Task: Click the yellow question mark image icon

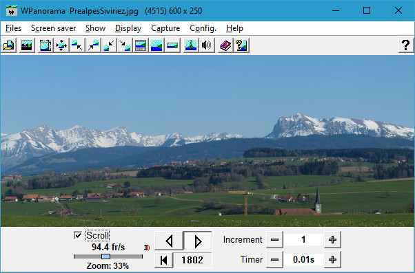Action: pos(241,45)
